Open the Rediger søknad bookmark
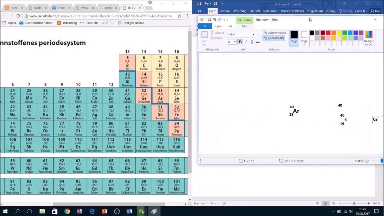 tap(131, 23)
